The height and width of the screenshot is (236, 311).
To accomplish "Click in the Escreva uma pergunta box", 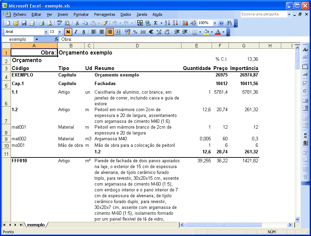I will pyautogui.click(x=264, y=14).
